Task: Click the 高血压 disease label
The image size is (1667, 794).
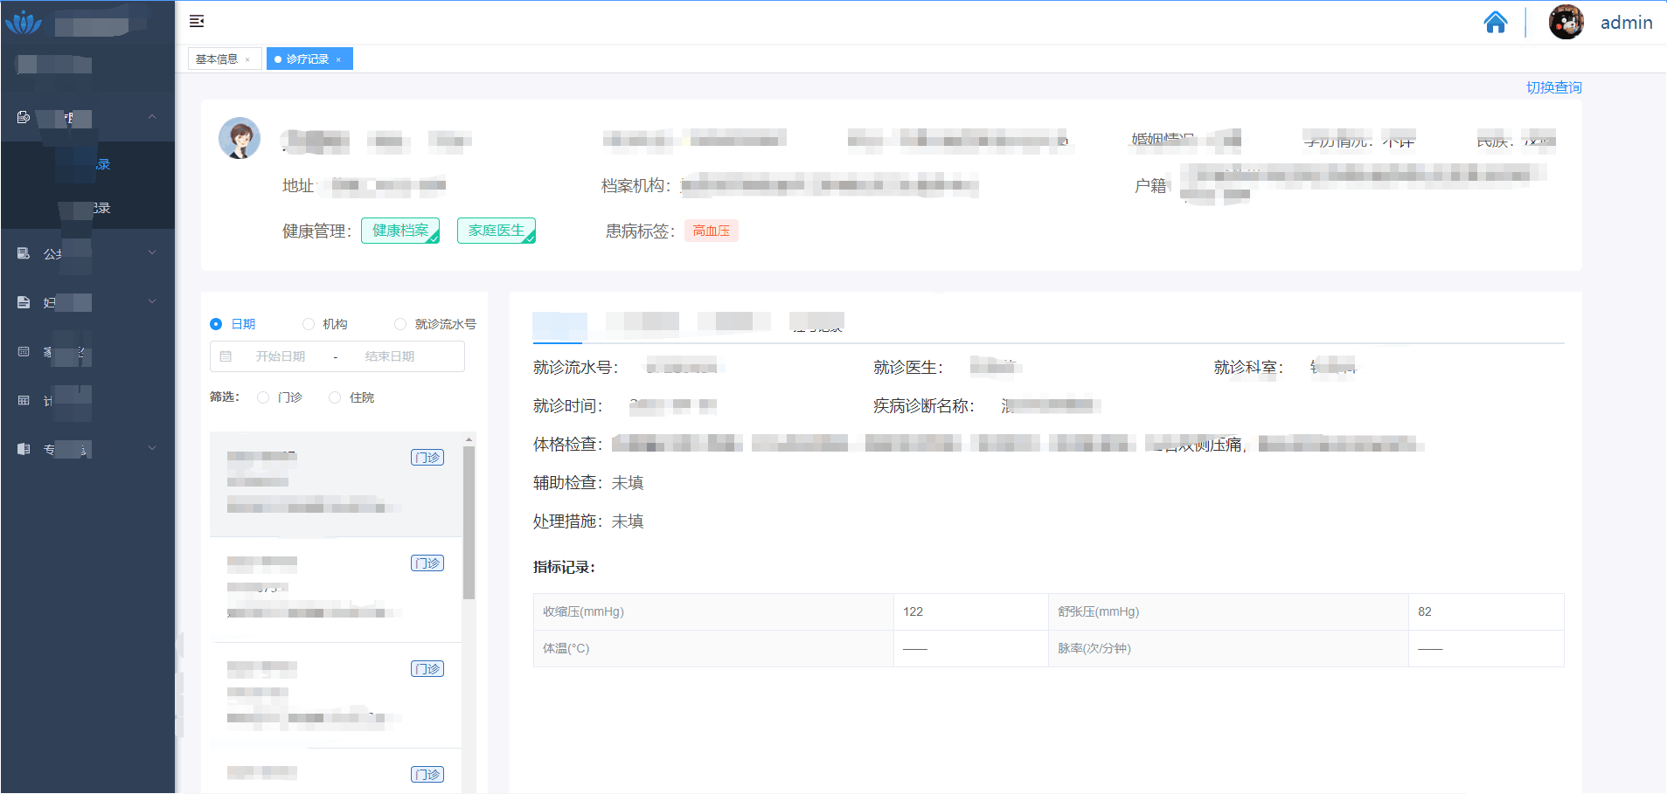Action: [712, 231]
